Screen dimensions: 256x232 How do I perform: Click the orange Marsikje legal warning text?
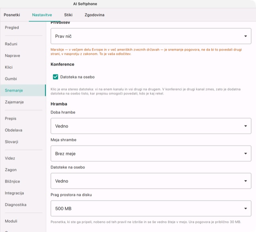coord(146,52)
